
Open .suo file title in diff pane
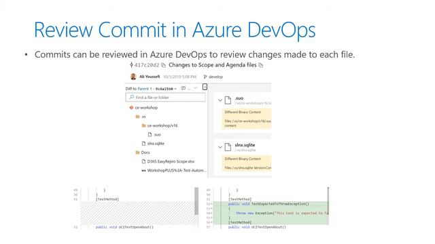coord(239,98)
